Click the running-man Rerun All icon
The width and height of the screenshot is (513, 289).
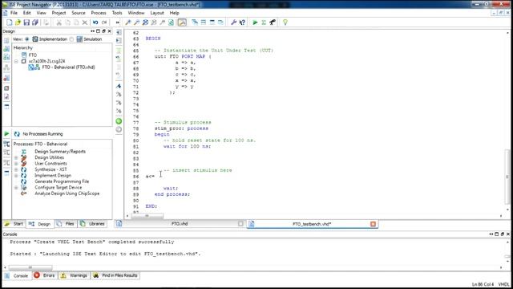tap(273, 22)
